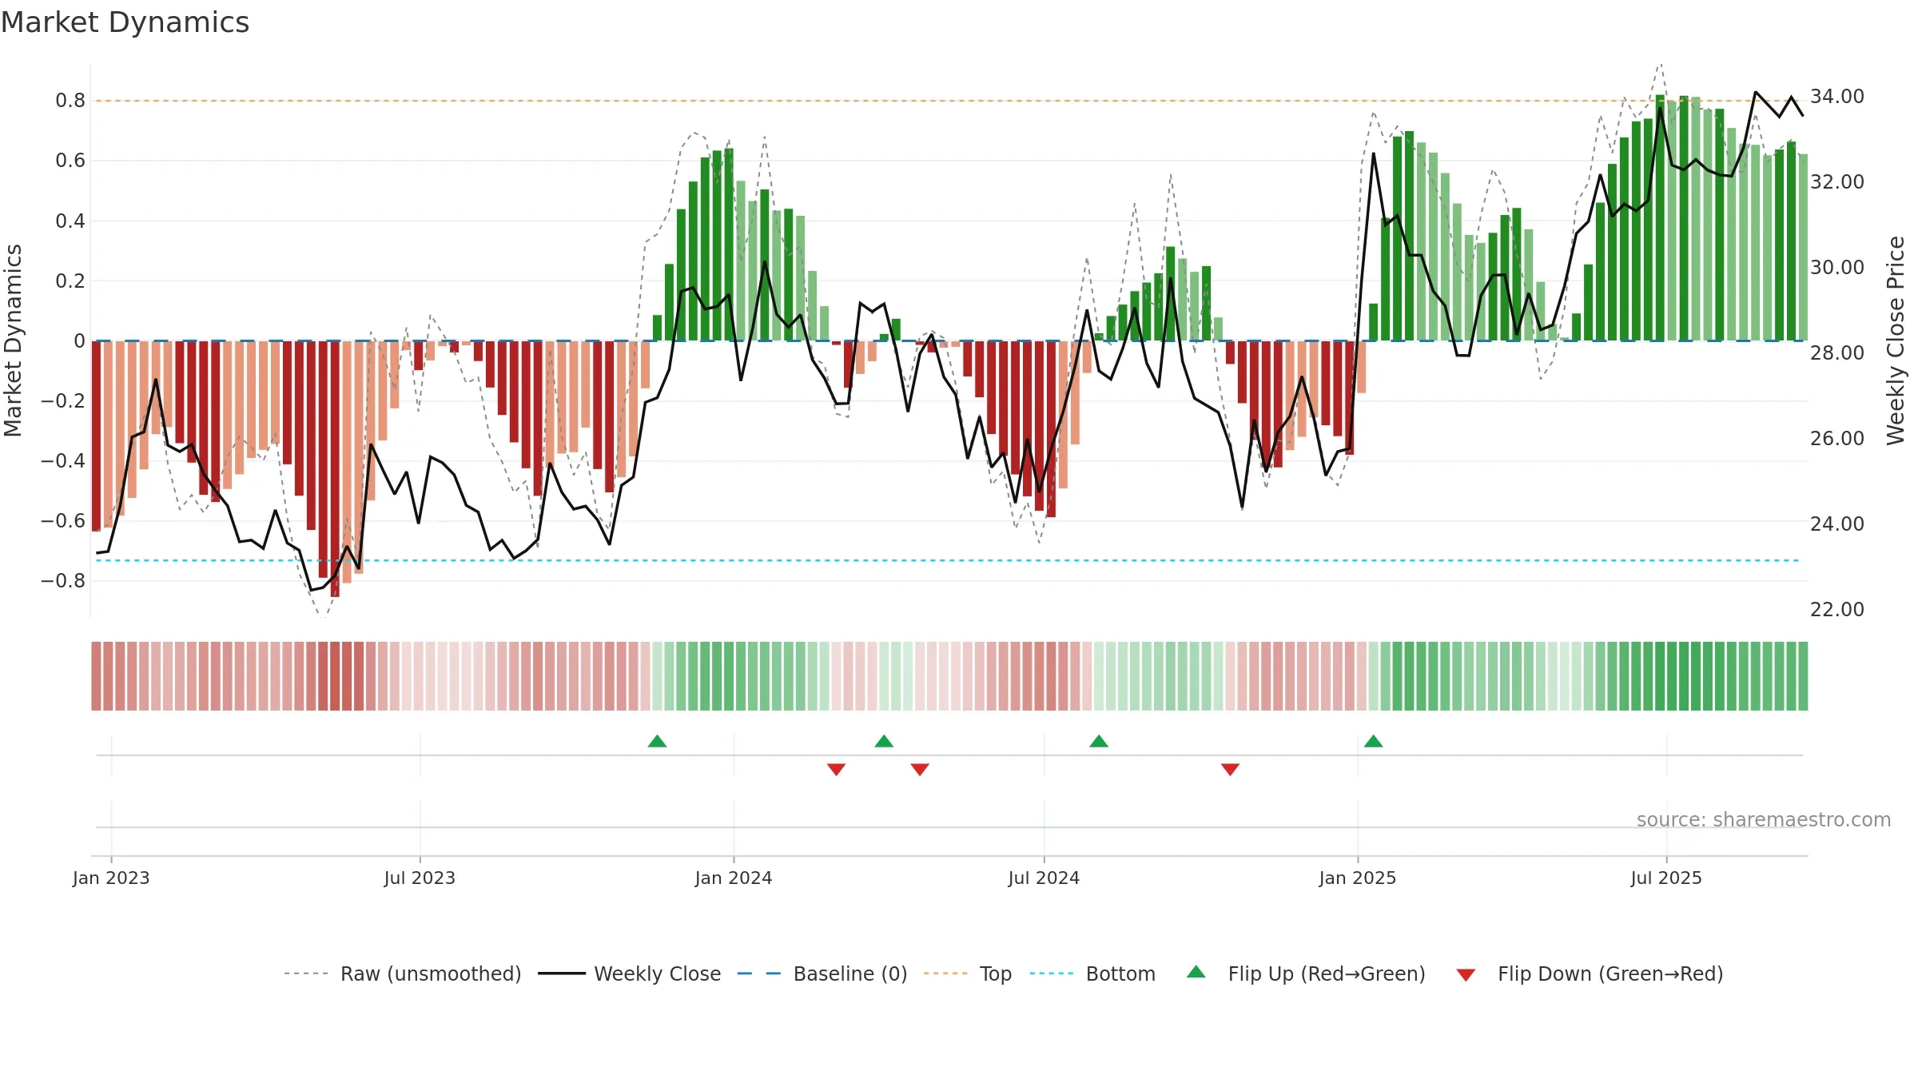
Task: Click the Jul 2024 x-axis label
Action: click(1044, 878)
